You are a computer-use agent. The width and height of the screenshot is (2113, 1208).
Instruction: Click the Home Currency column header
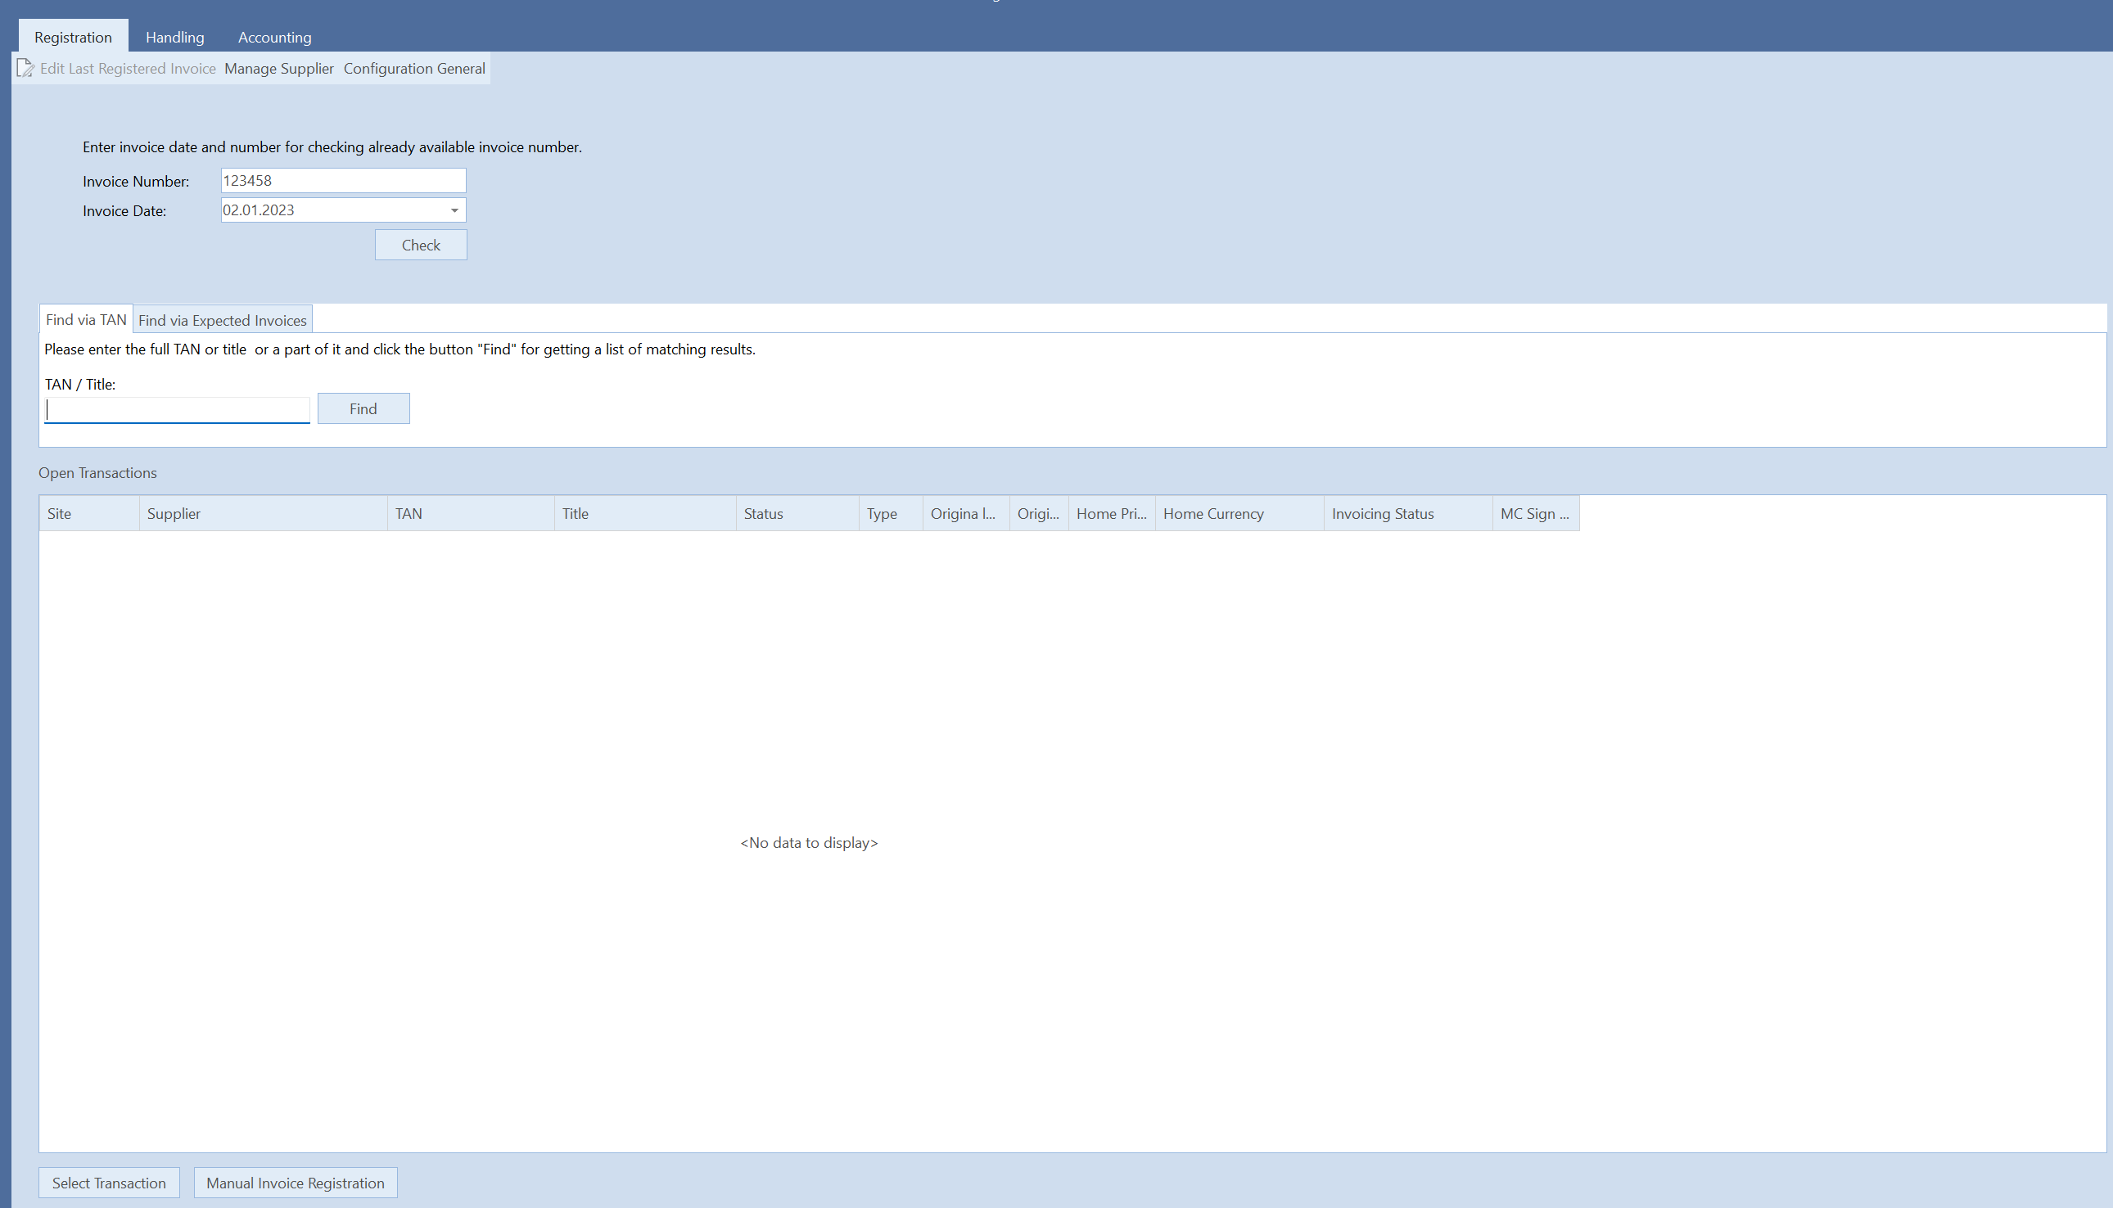1239,514
